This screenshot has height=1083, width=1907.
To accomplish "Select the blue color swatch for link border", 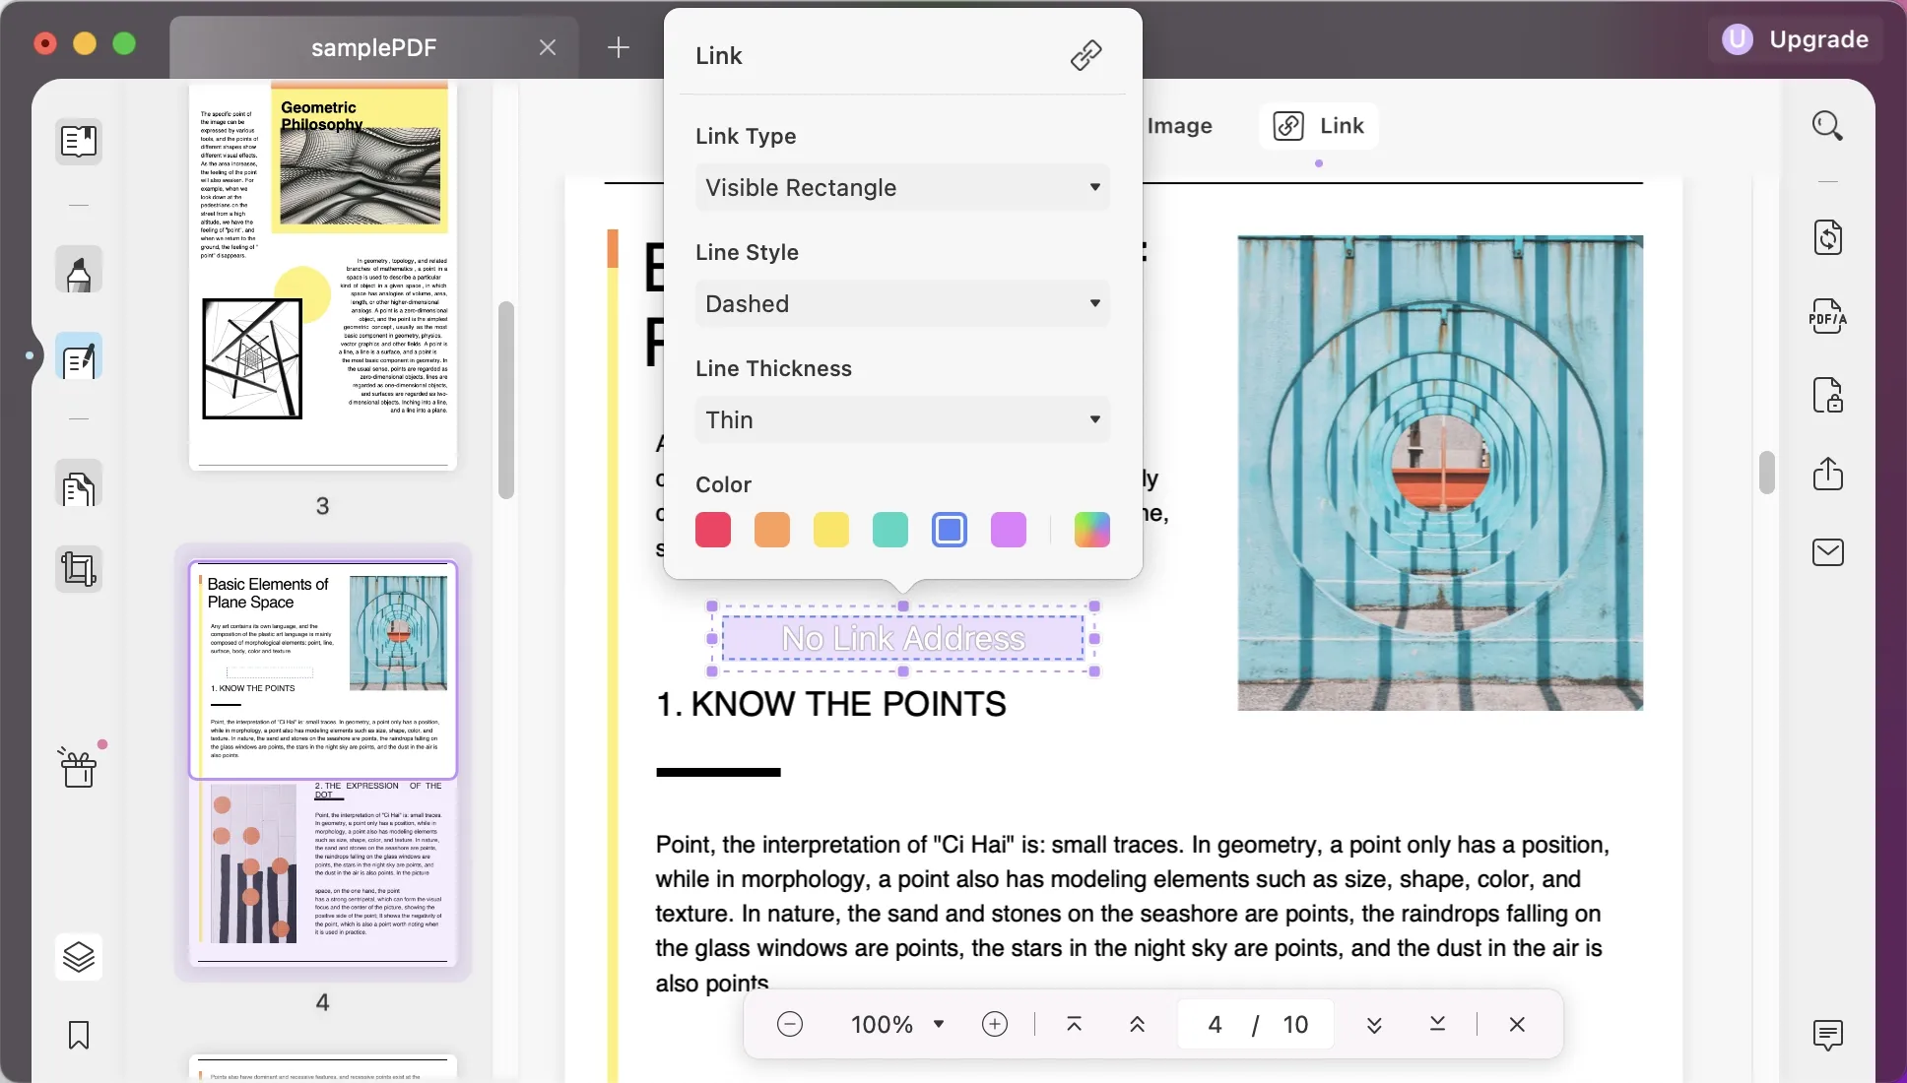I will coord(950,528).
